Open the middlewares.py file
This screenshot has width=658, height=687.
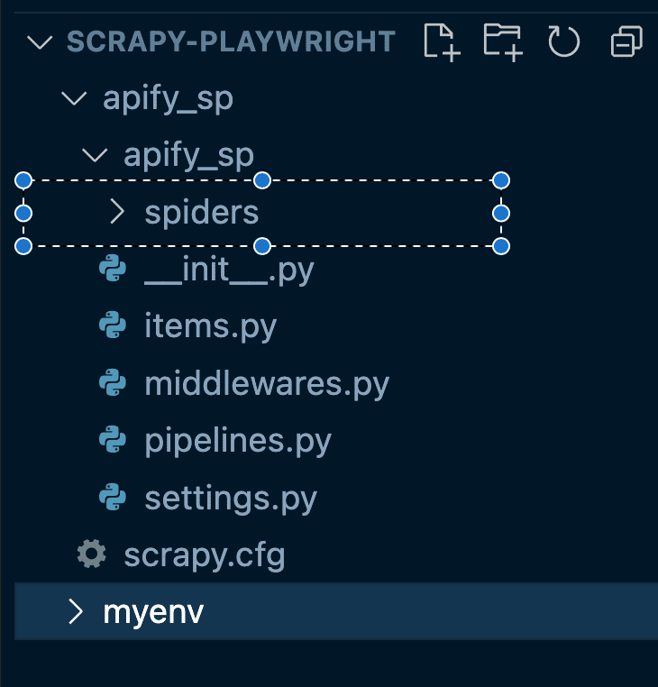point(267,384)
